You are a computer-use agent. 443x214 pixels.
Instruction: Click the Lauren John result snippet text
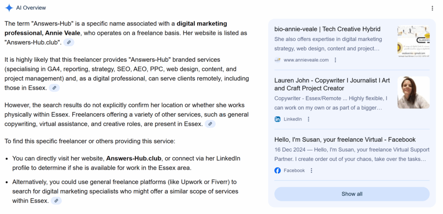[x=331, y=103]
